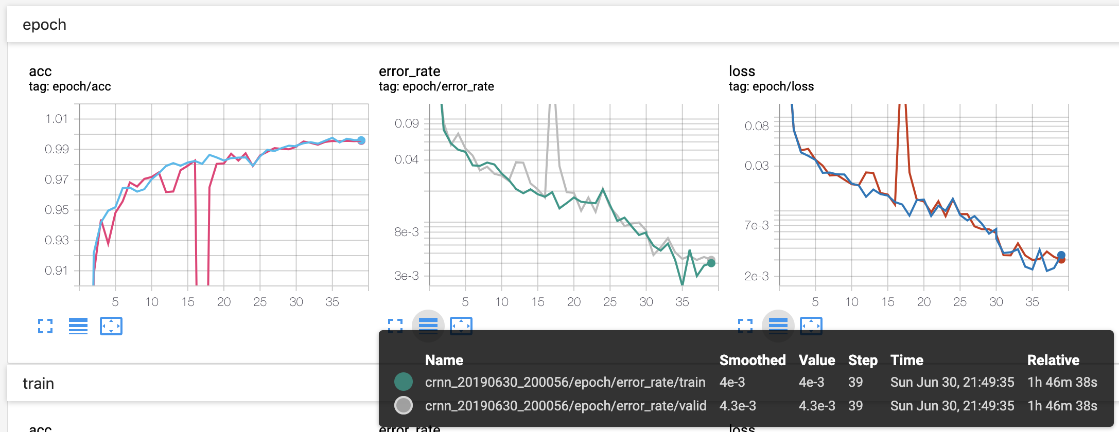Collapse the epoch section header
This screenshot has height=432, width=1119.
tap(44, 25)
